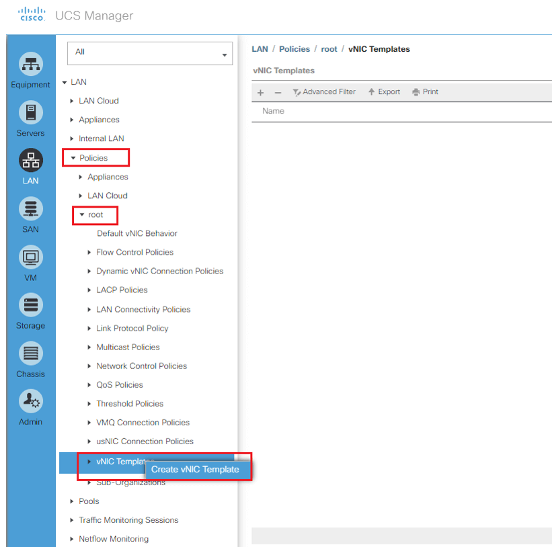Viewport: 552px width, 547px height.
Task: Select Default vNIC Behavior tree item
Action: pos(137,234)
